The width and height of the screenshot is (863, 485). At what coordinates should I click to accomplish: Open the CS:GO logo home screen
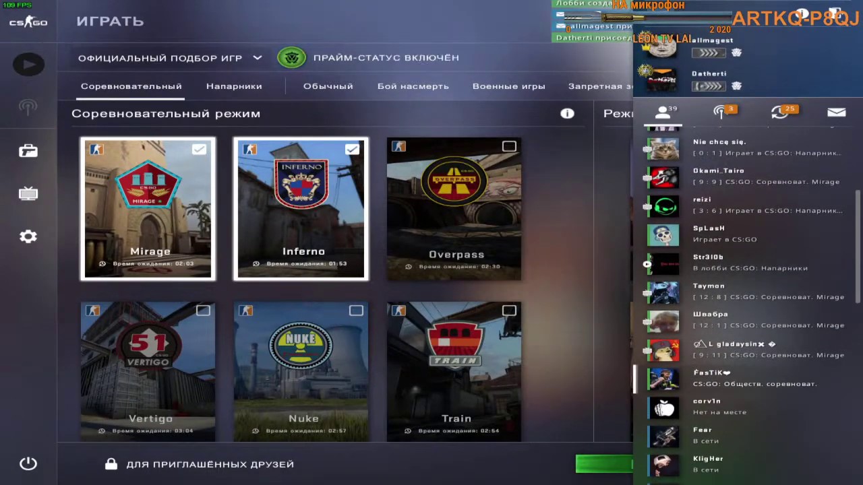(28, 22)
